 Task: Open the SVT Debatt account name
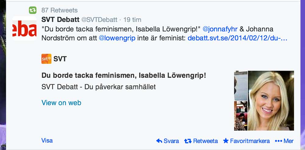[60, 20]
